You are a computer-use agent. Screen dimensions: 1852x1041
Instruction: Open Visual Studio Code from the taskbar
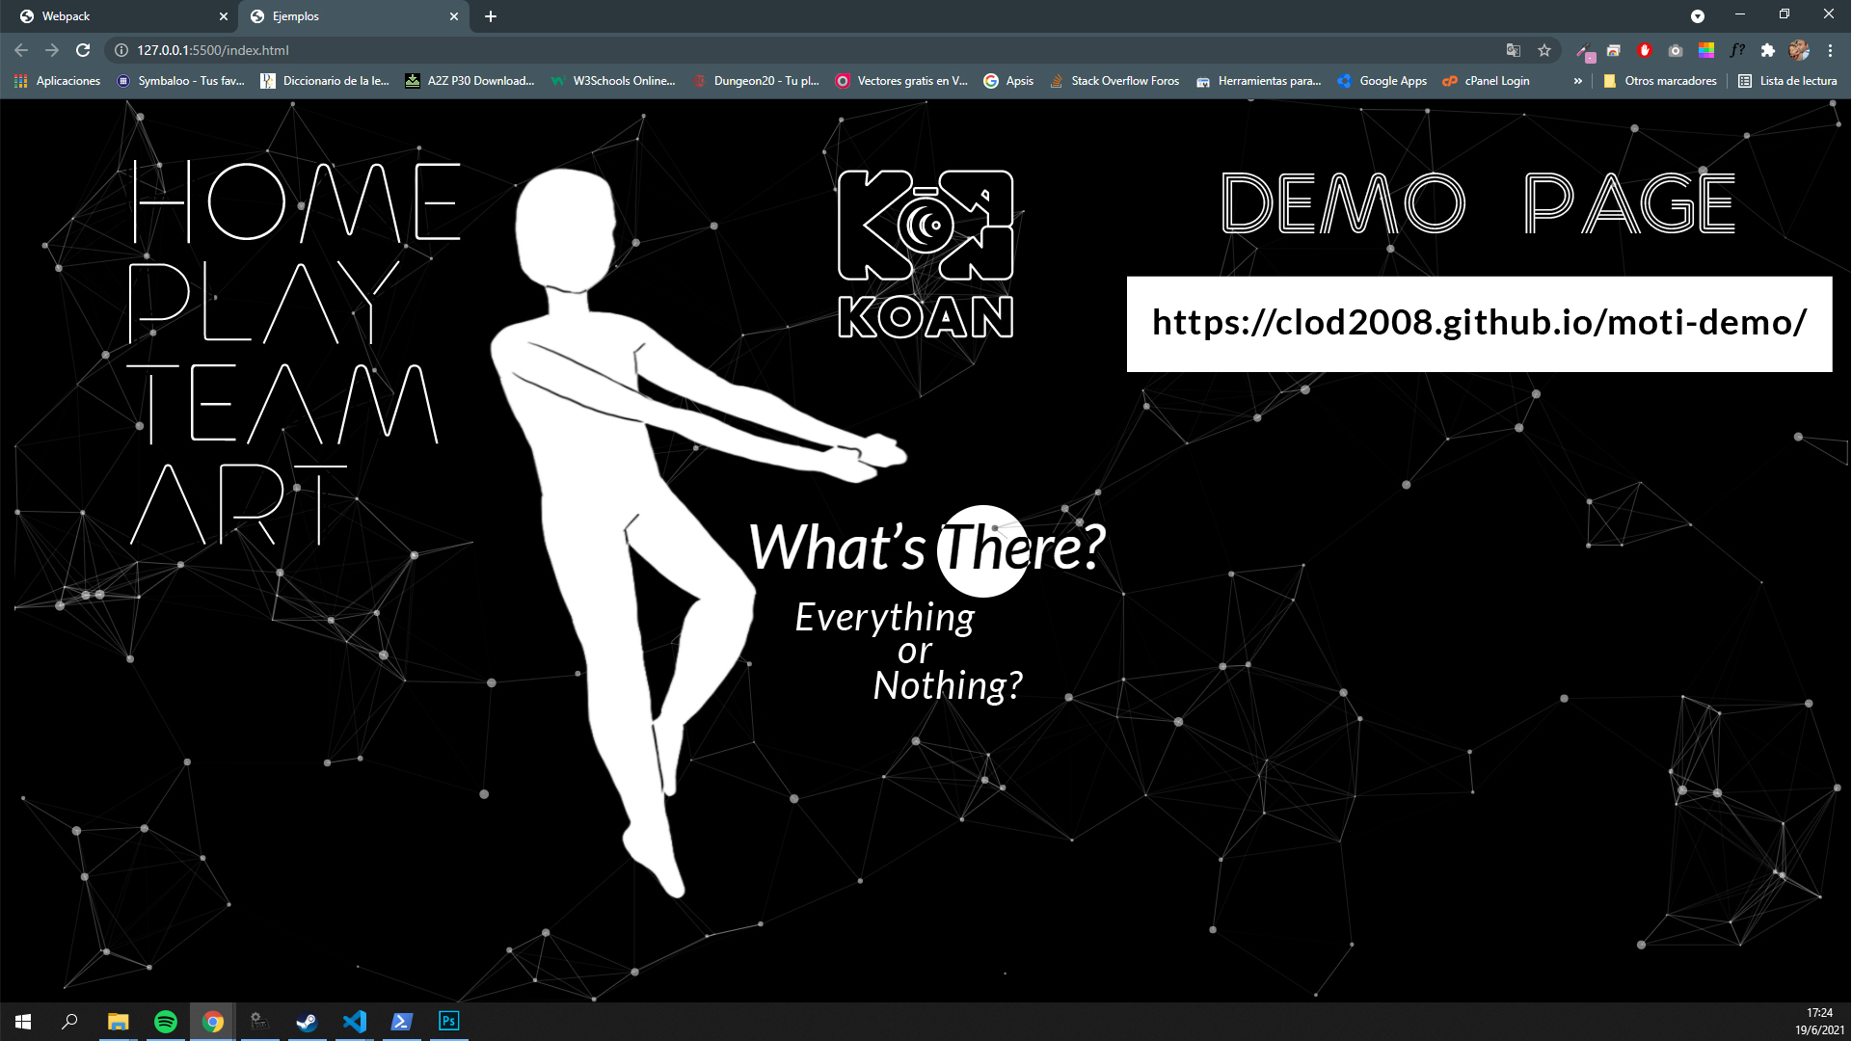(354, 1021)
